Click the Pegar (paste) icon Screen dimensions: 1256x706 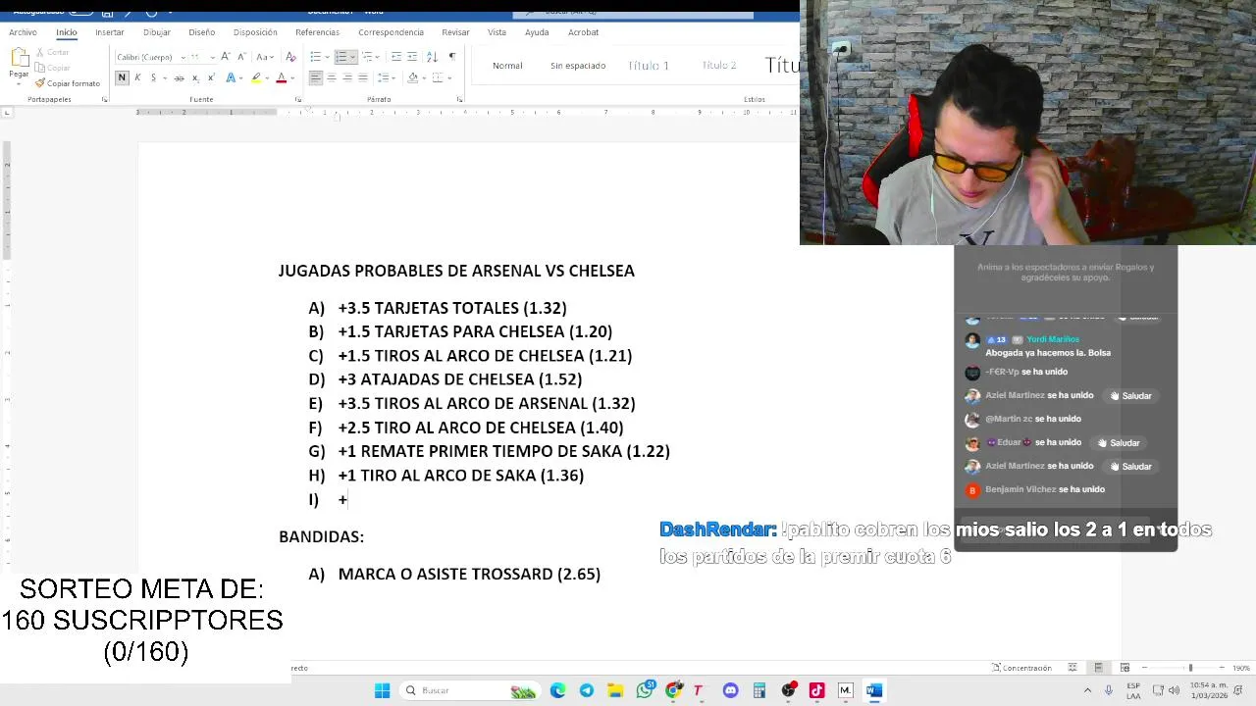[x=19, y=57]
